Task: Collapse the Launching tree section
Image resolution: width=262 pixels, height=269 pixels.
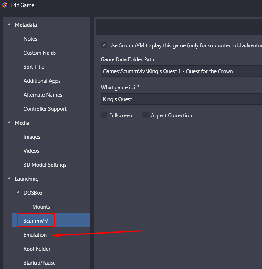Action: 9,178
